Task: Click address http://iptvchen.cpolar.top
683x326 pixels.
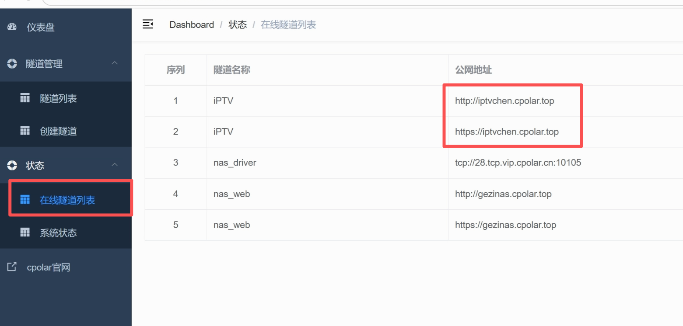Action: [x=504, y=101]
